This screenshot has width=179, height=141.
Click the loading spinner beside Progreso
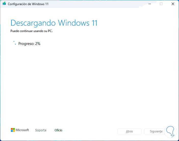15,43
